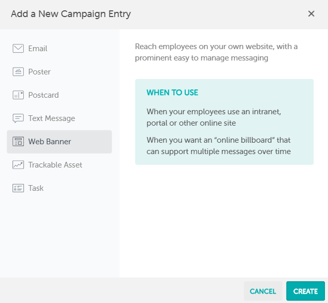Click the Poster icon in sidebar

[18, 72]
